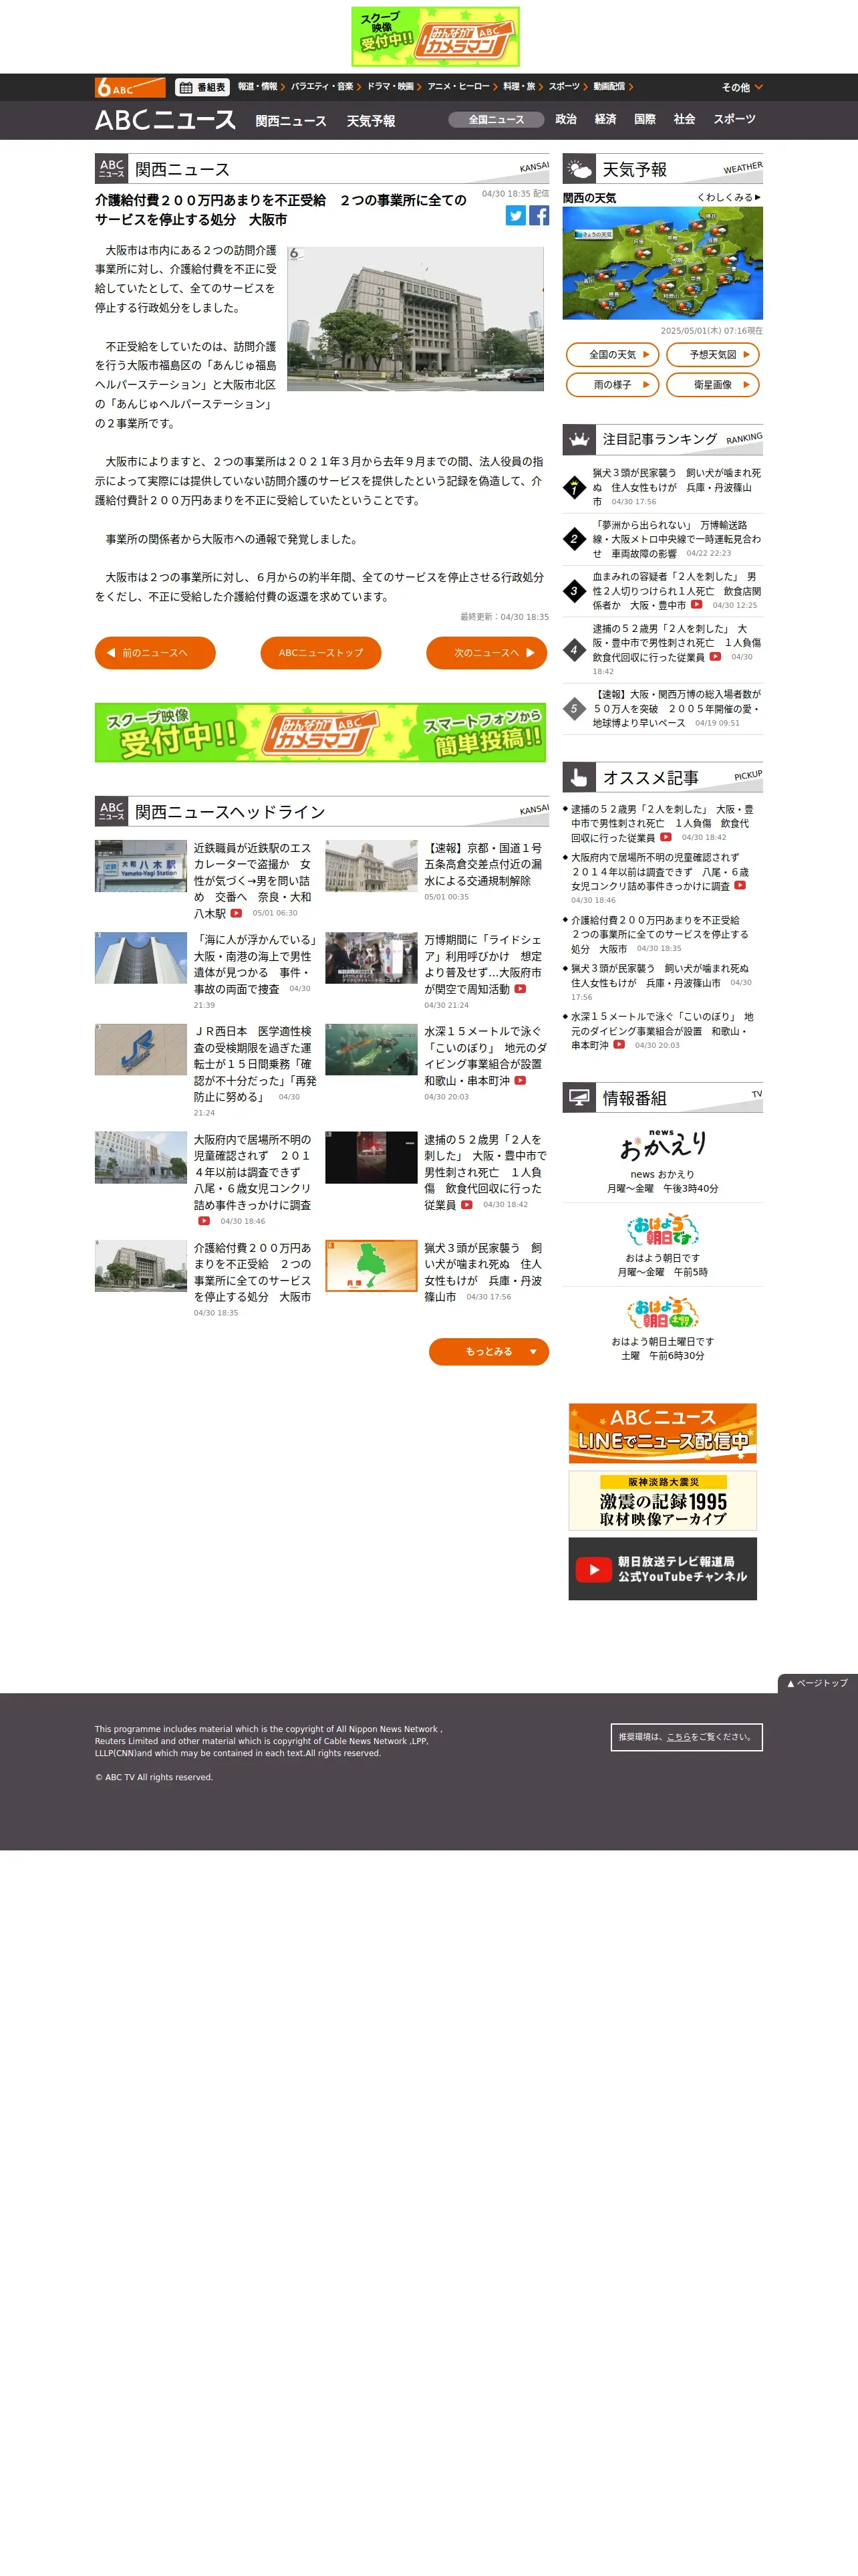Click the 全国の天気 button
858x2576 pixels.
tap(613, 355)
